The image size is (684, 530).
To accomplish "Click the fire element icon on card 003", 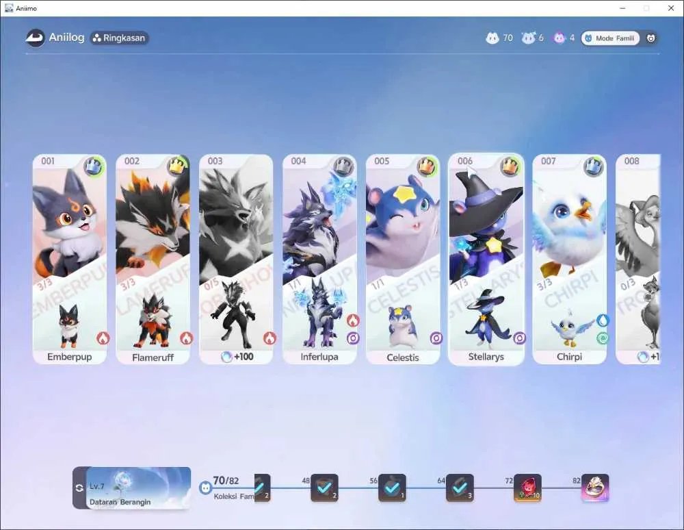I will click(269, 338).
